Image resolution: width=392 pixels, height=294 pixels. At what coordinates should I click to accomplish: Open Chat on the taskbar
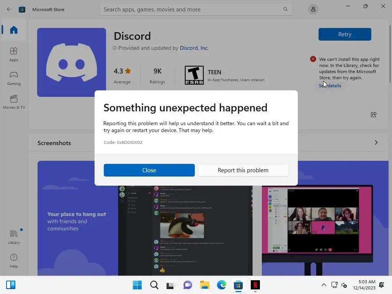(x=188, y=285)
